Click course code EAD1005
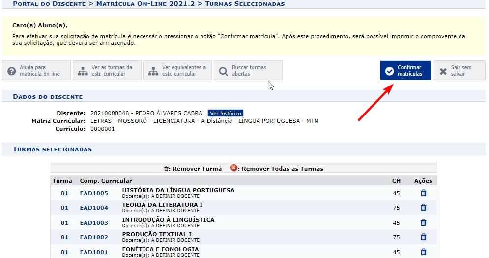Viewport: 489px width, 258px height. (x=94, y=193)
